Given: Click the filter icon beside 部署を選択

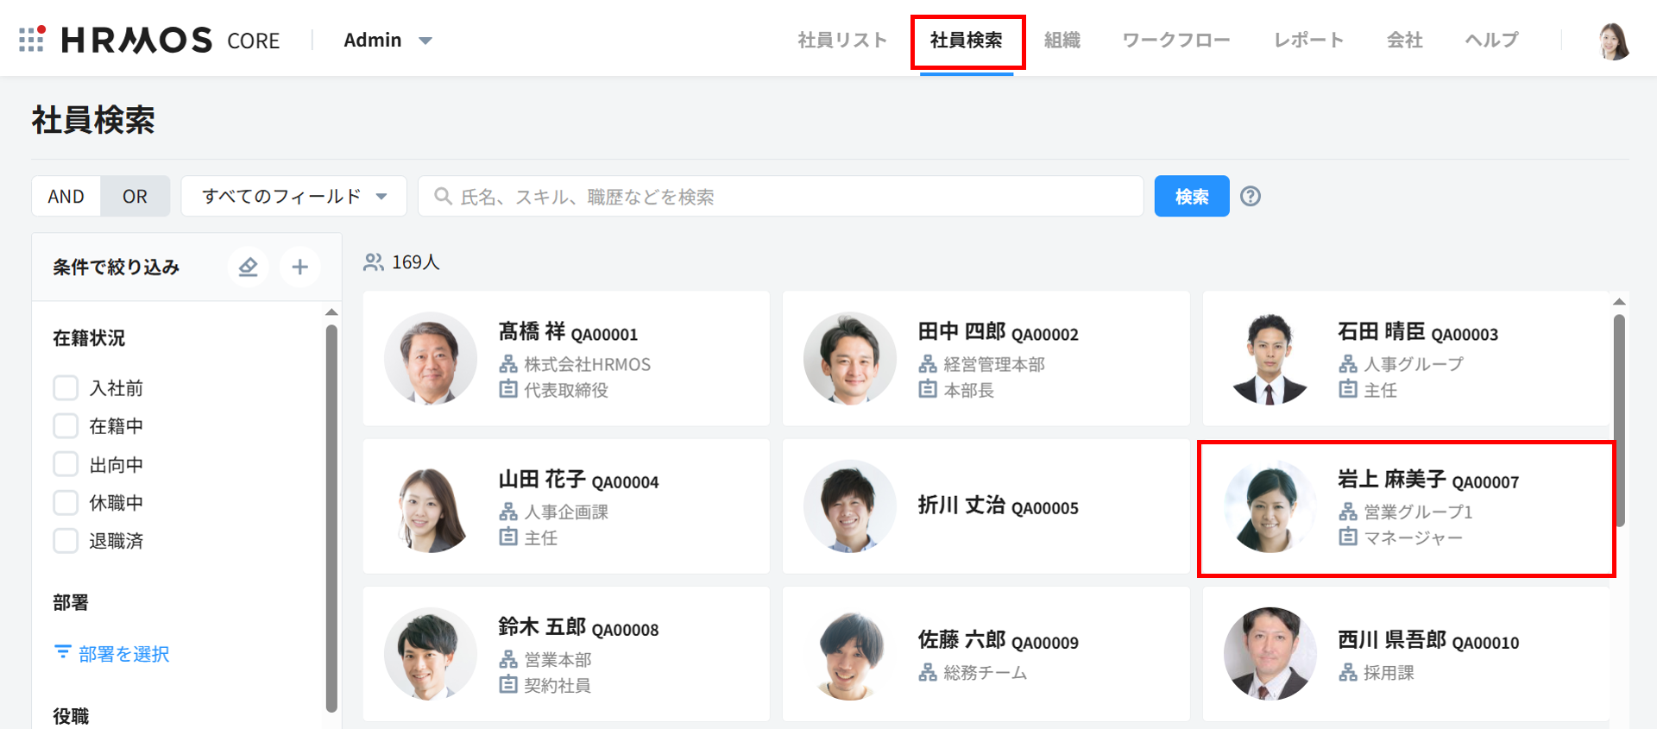Looking at the screenshot, I should click(x=63, y=652).
